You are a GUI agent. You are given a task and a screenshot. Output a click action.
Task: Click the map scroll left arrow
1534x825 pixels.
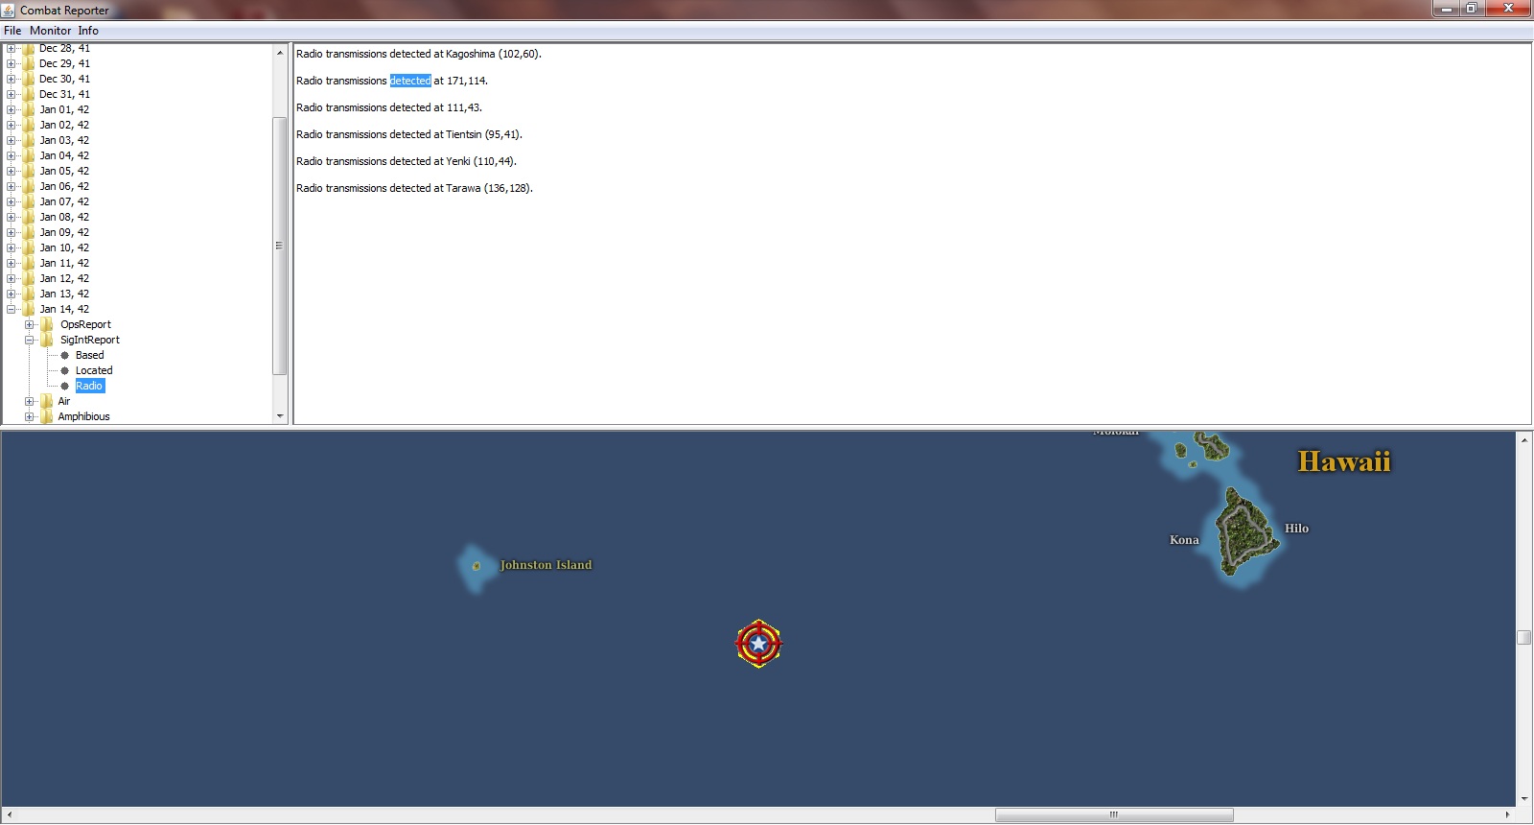(9, 815)
